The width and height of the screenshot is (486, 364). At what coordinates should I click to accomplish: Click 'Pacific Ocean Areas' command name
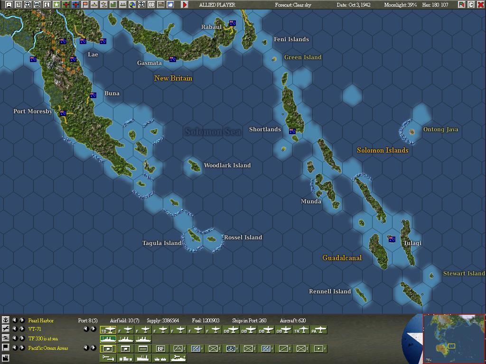point(48,348)
